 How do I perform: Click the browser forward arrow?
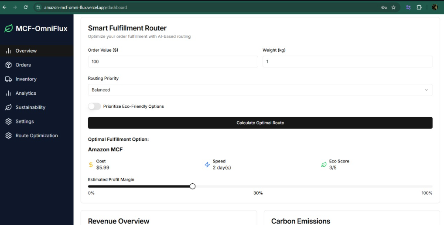[x=15, y=7]
